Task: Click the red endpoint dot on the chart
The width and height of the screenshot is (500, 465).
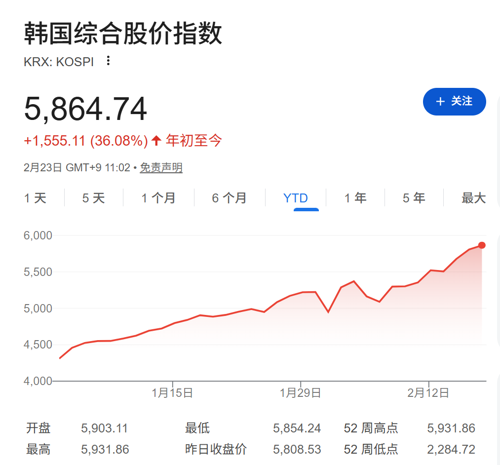Action: pyautogui.click(x=482, y=245)
